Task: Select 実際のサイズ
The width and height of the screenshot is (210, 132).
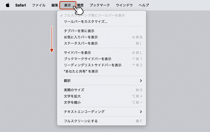Action: click(102, 90)
